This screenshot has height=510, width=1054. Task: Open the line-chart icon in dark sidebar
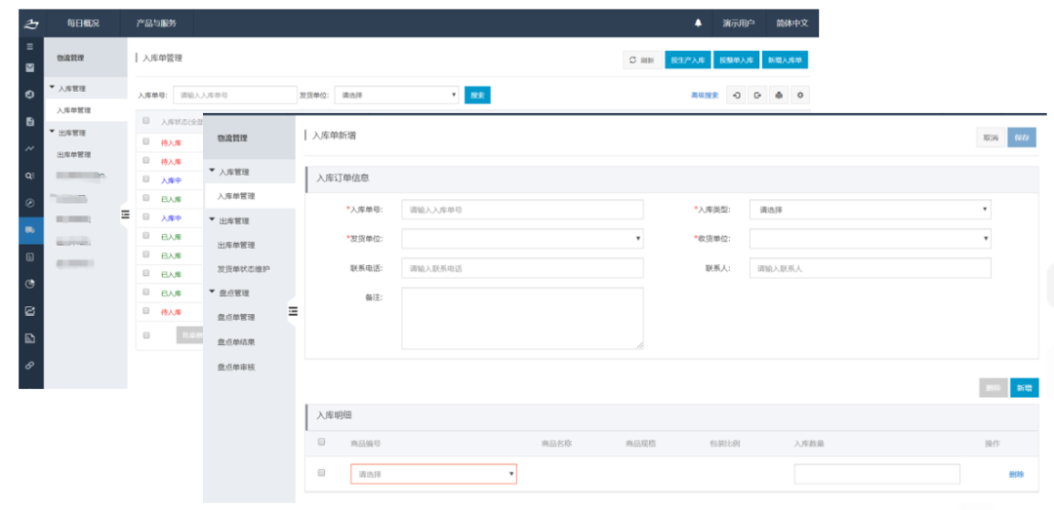click(x=29, y=148)
